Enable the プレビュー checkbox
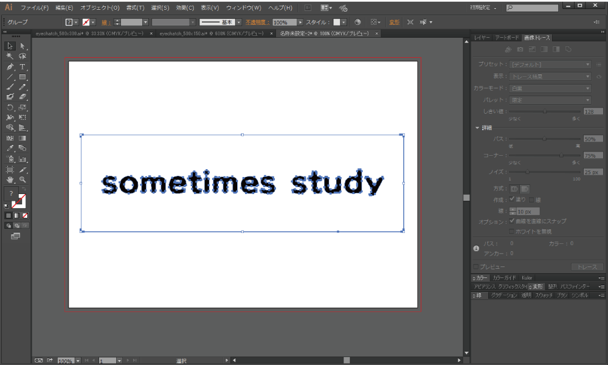The width and height of the screenshot is (608, 365). click(476, 267)
